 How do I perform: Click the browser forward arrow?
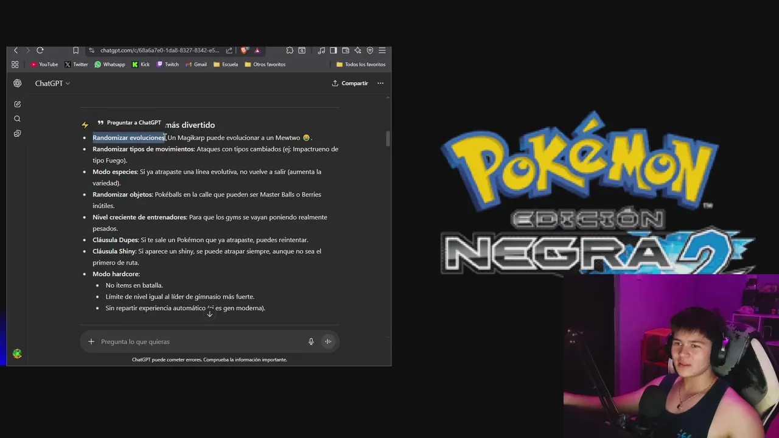tap(27, 50)
